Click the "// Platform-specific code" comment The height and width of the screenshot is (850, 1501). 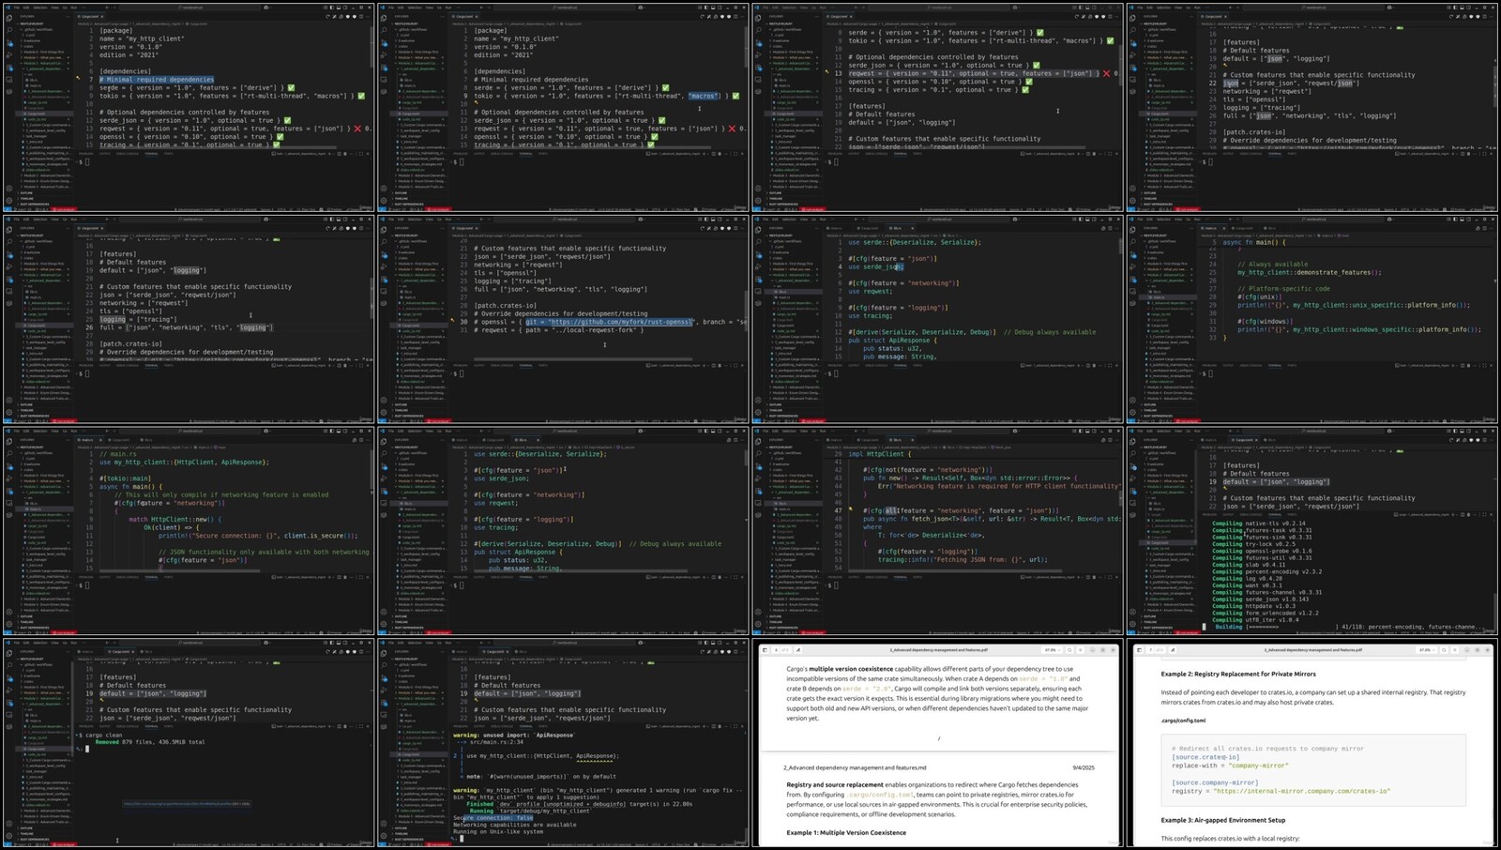point(1283,289)
